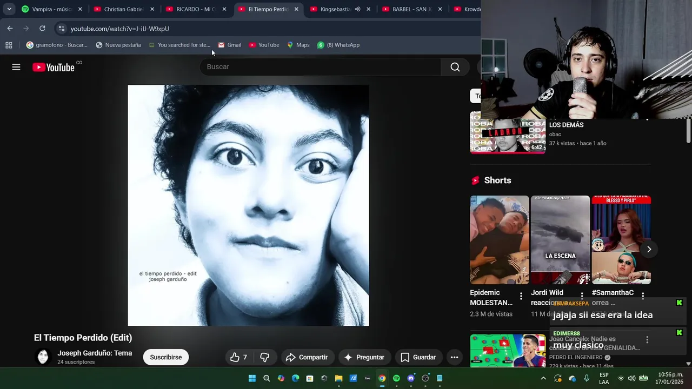Open the Nueva pestaña bookmark
The height and width of the screenshot is (389, 692).
118,45
